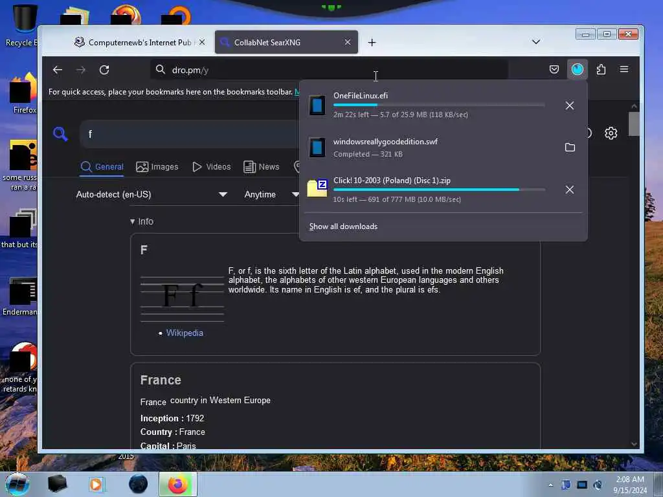663x497 pixels.
Task: Toggle the downloads panel toolbar button
Action: pos(577,69)
